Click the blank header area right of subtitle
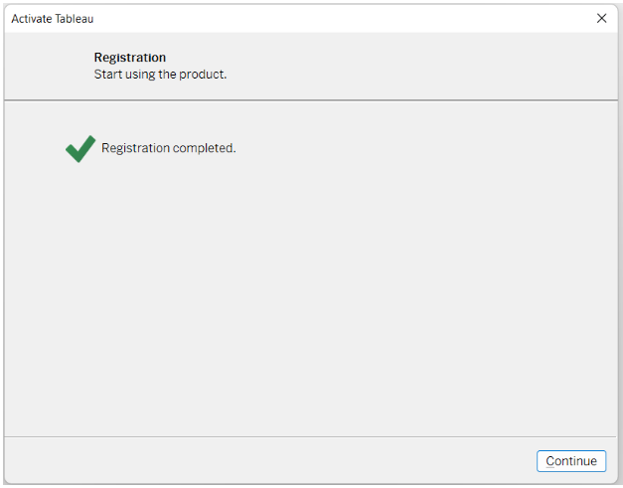This screenshot has width=623, height=488. [x=417, y=68]
